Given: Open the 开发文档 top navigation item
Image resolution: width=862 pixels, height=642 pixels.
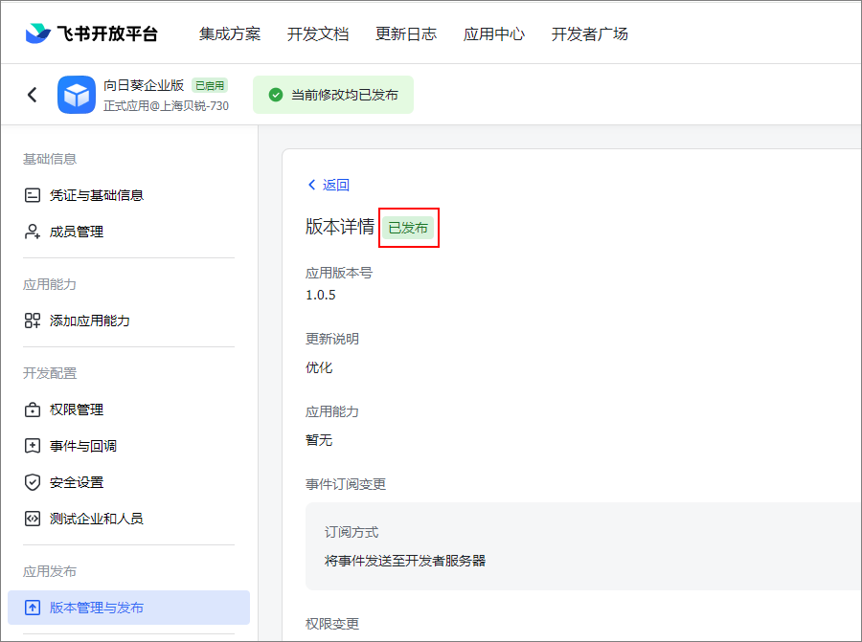Looking at the screenshot, I should (x=318, y=34).
